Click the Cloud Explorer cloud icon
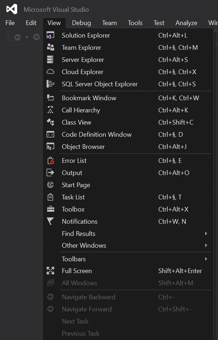Viewport: 218px width, 340px height. (50, 72)
